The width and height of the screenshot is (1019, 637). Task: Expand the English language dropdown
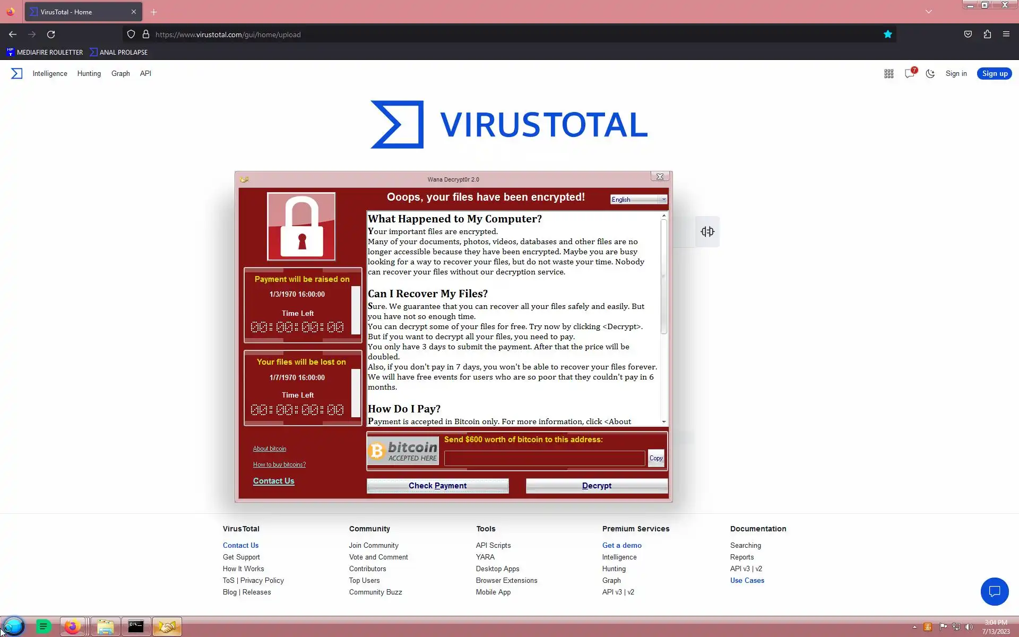tap(663, 200)
